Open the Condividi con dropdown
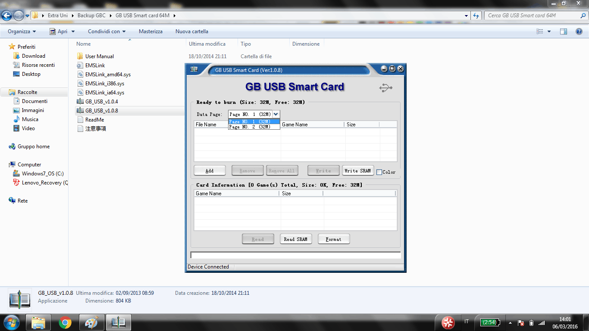 click(x=107, y=31)
